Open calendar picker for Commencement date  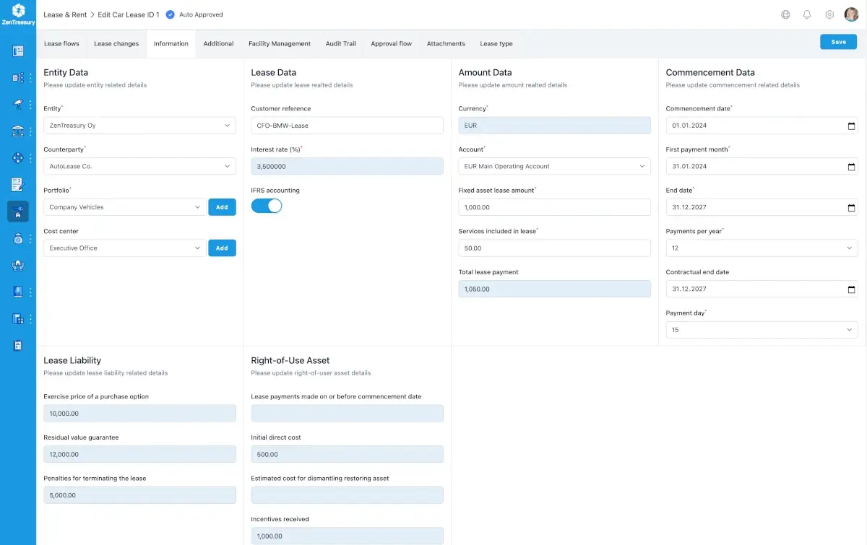pyautogui.click(x=851, y=126)
